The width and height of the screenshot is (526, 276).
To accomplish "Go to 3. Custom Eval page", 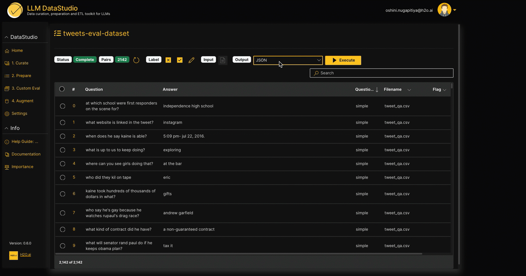I will click(x=26, y=88).
